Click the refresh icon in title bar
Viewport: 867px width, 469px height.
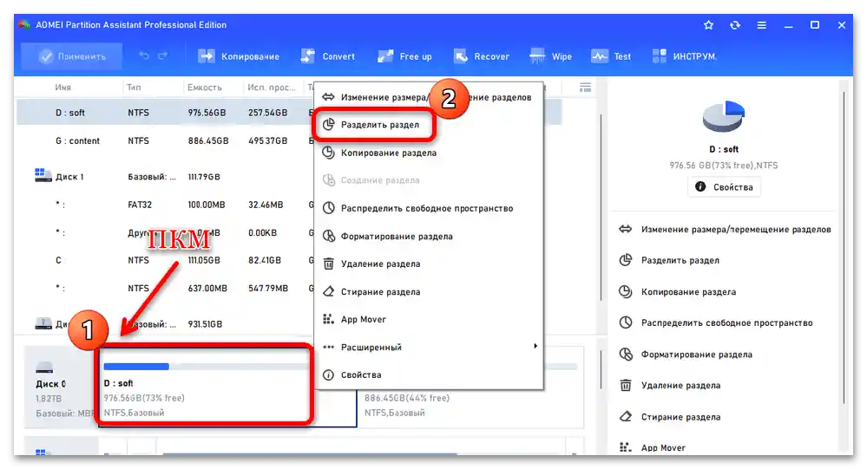coord(735,25)
